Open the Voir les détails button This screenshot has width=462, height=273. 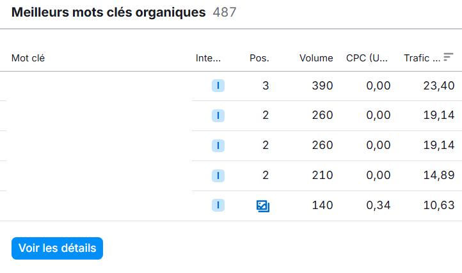click(x=57, y=248)
